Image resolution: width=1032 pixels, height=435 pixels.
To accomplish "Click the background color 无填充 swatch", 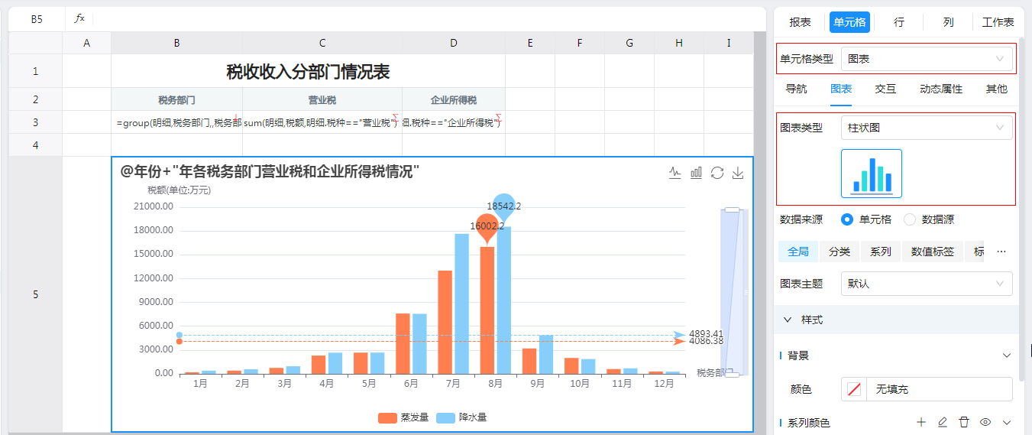I will point(855,389).
